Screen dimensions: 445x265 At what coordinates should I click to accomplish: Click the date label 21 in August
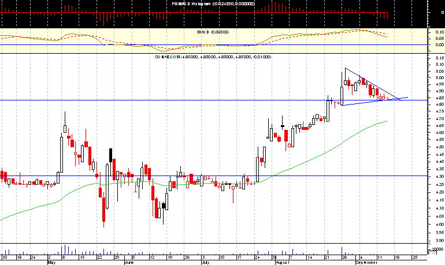[x=327, y=257]
